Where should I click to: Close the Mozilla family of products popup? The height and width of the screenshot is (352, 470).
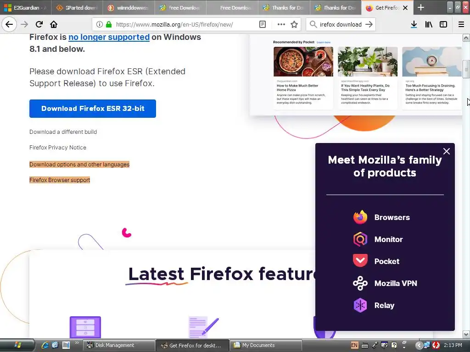click(446, 151)
